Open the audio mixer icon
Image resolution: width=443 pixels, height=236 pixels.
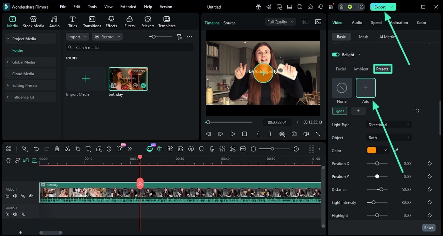coord(223,149)
